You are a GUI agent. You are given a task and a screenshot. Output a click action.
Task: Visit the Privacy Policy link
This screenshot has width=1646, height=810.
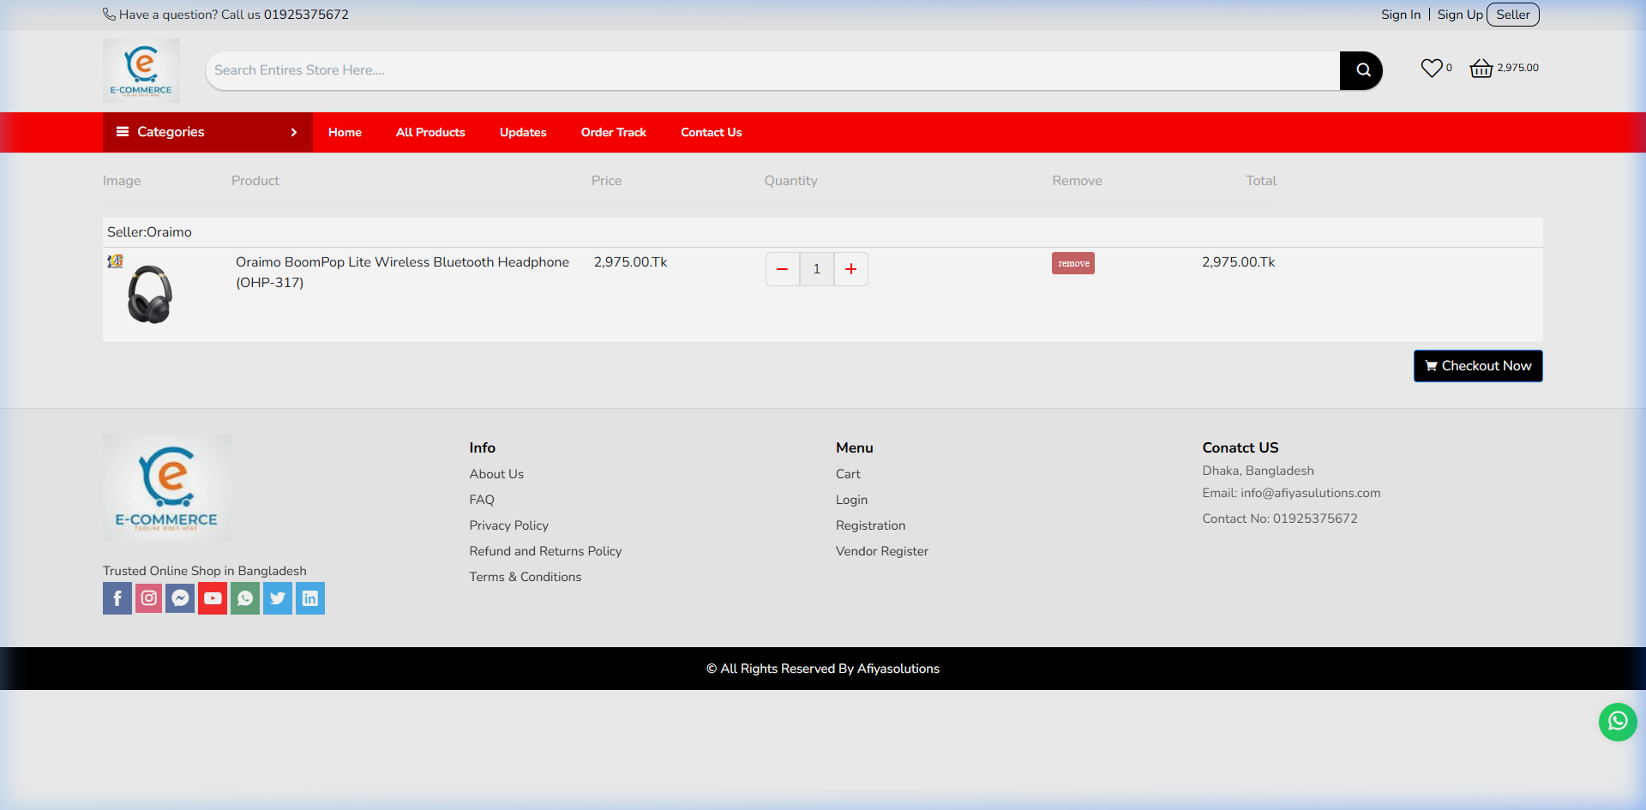tap(508, 525)
